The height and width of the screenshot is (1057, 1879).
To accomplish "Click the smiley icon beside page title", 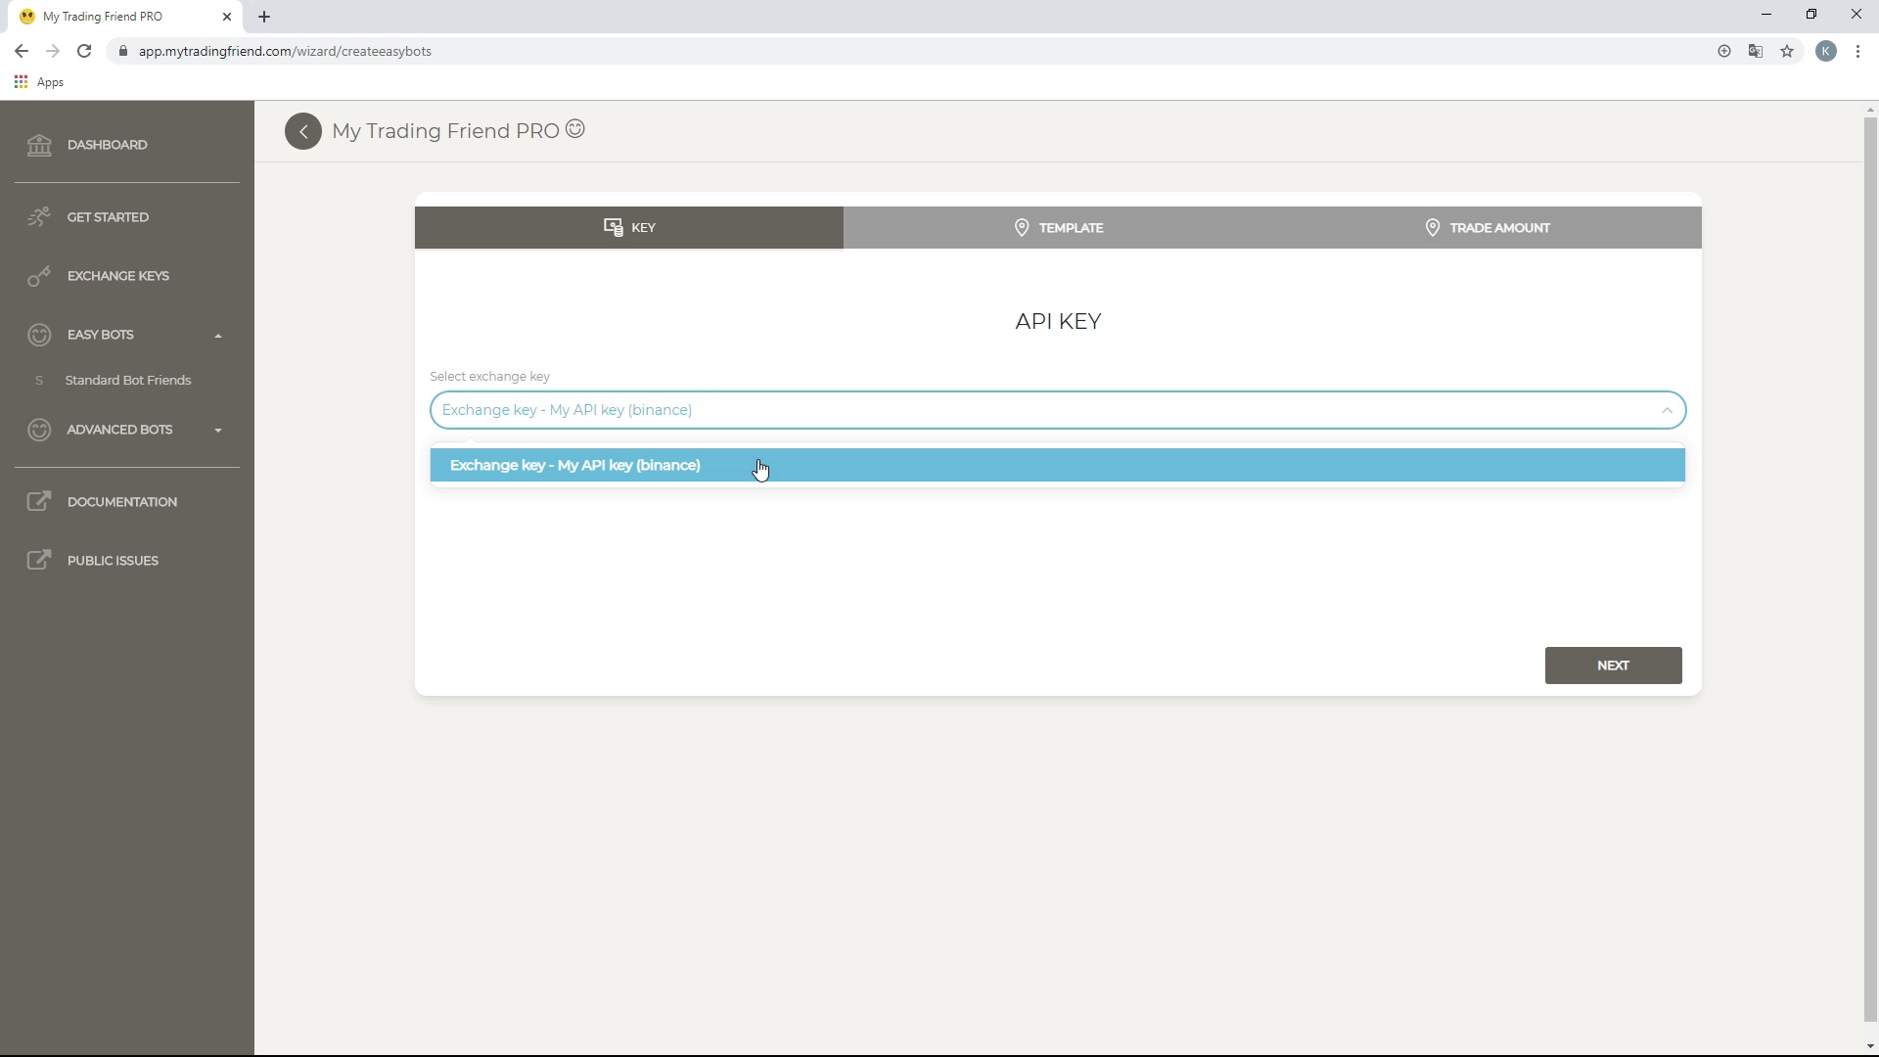I will coord(575,129).
